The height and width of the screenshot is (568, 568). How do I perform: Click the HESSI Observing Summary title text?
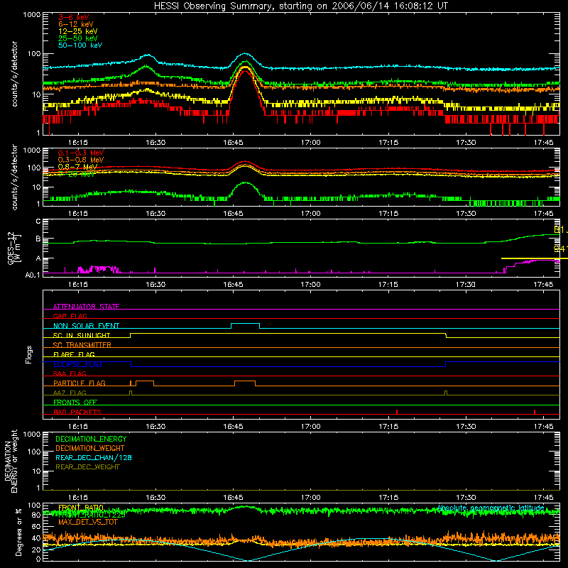[300, 6]
